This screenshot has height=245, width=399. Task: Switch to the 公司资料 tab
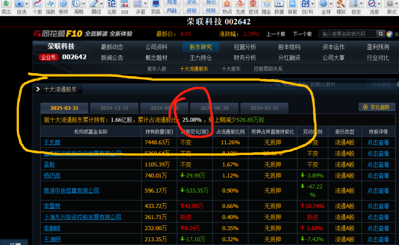click(x=156, y=47)
